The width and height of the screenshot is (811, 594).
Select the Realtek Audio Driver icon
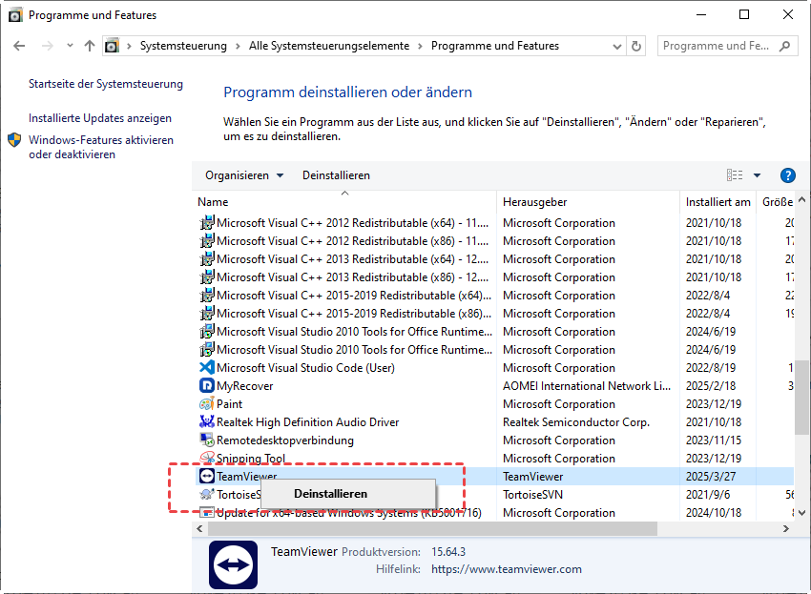coord(207,421)
